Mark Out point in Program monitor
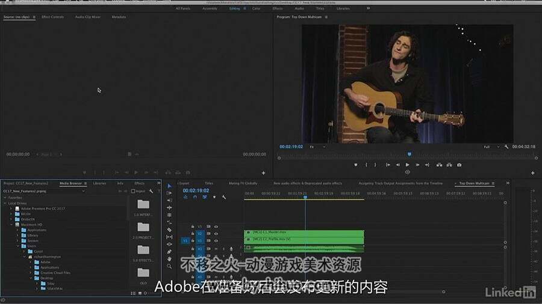The image size is (542, 304). tap(375, 165)
